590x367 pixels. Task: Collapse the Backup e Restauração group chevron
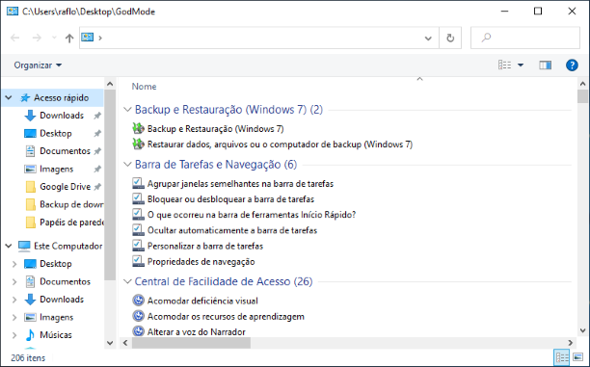127,110
